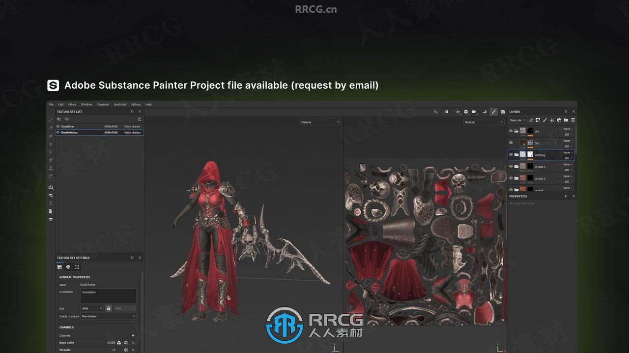This screenshot has height=353, width=629.
Task: Toggle visibility of DeadBow texture set
Action: [x=58, y=126]
